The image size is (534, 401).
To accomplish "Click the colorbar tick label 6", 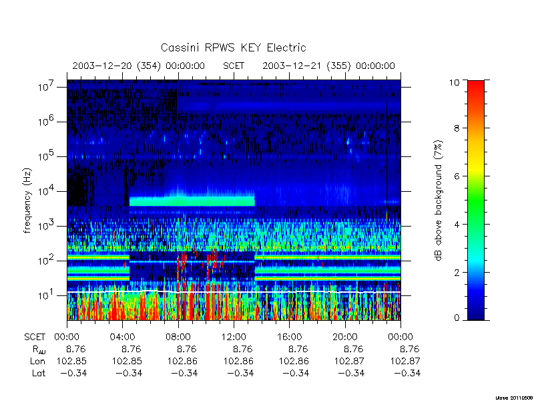I will tap(457, 176).
